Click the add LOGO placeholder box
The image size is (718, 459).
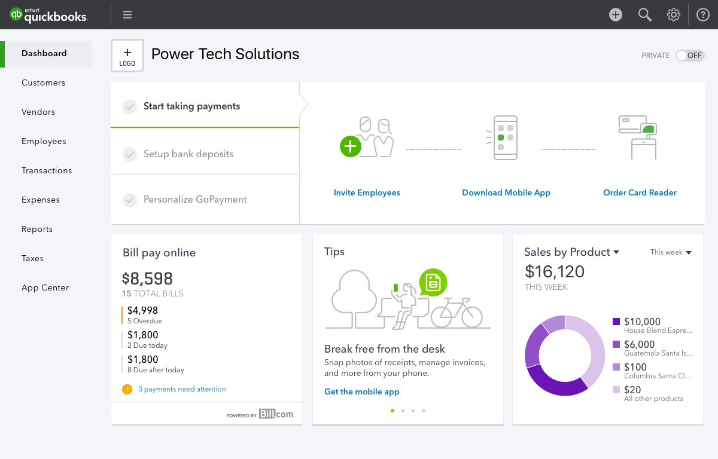point(127,56)
